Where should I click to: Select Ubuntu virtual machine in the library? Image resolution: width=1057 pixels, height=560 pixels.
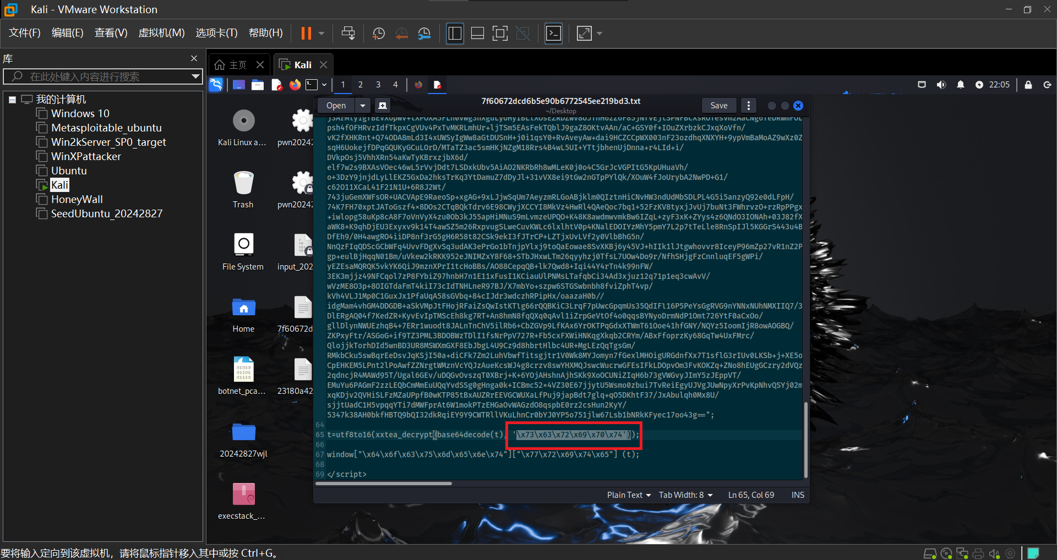click(69, 171)
